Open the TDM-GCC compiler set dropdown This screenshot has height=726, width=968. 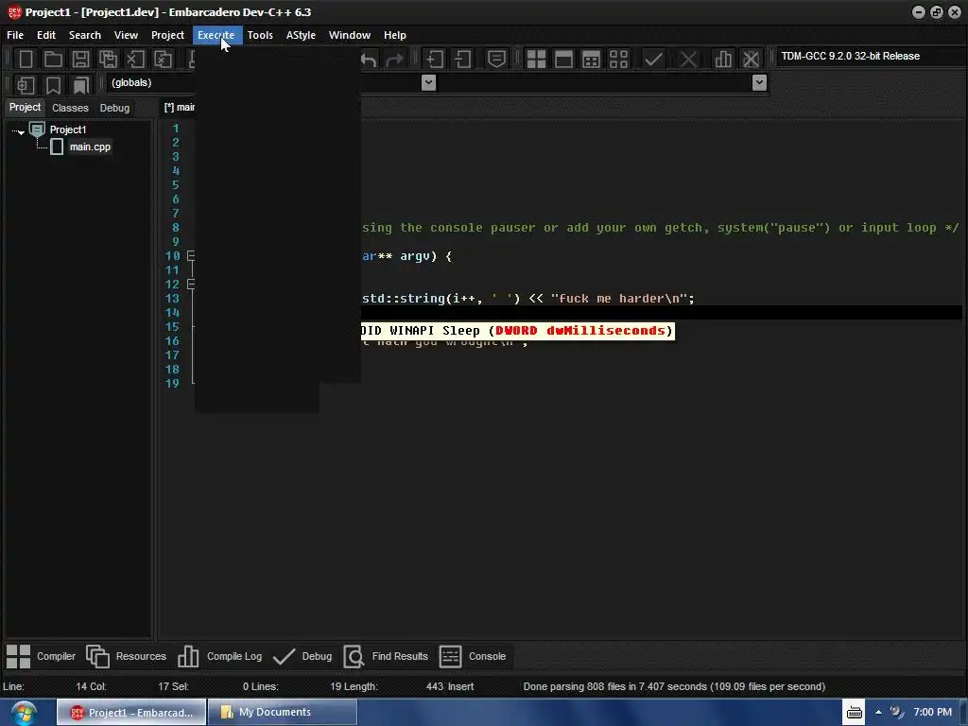pyautogui.click(x=870, y=56)
